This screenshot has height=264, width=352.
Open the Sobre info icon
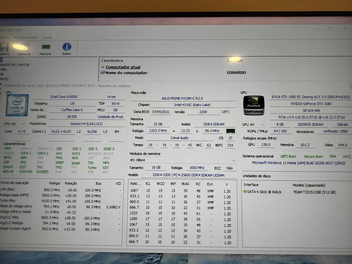(x=67, y=47)
